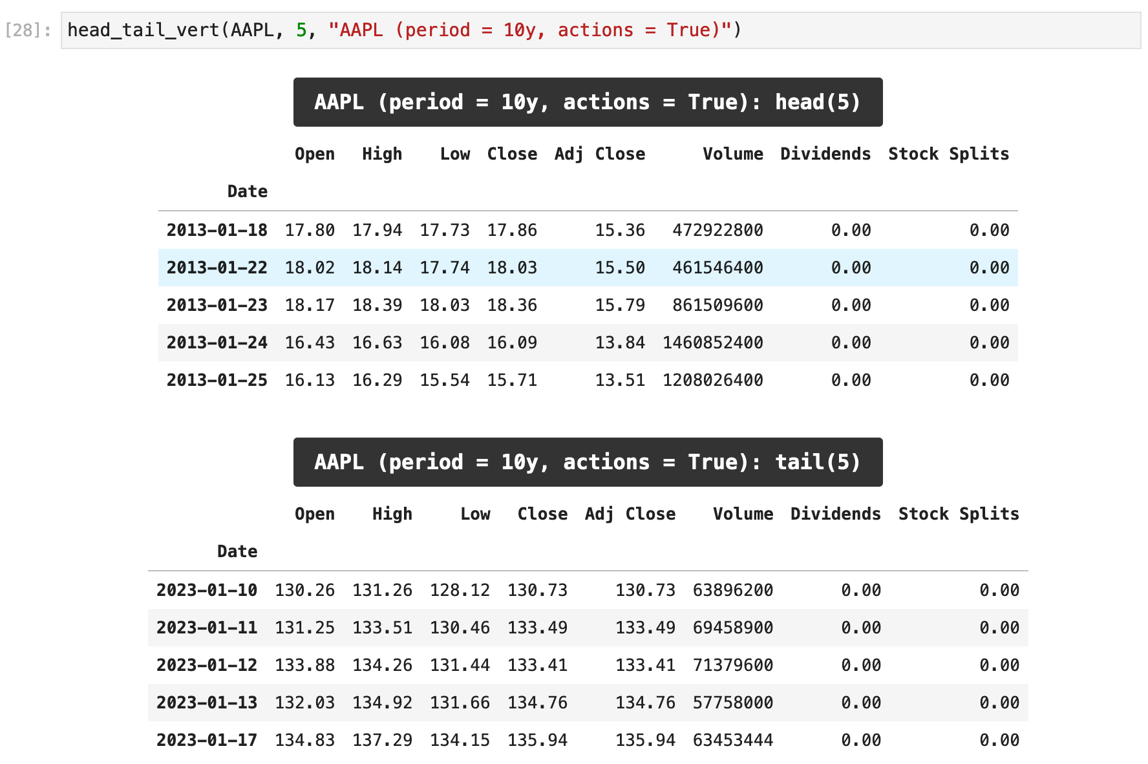Click high price 18.14
1148x764 pixels.
tap(377, 268)
